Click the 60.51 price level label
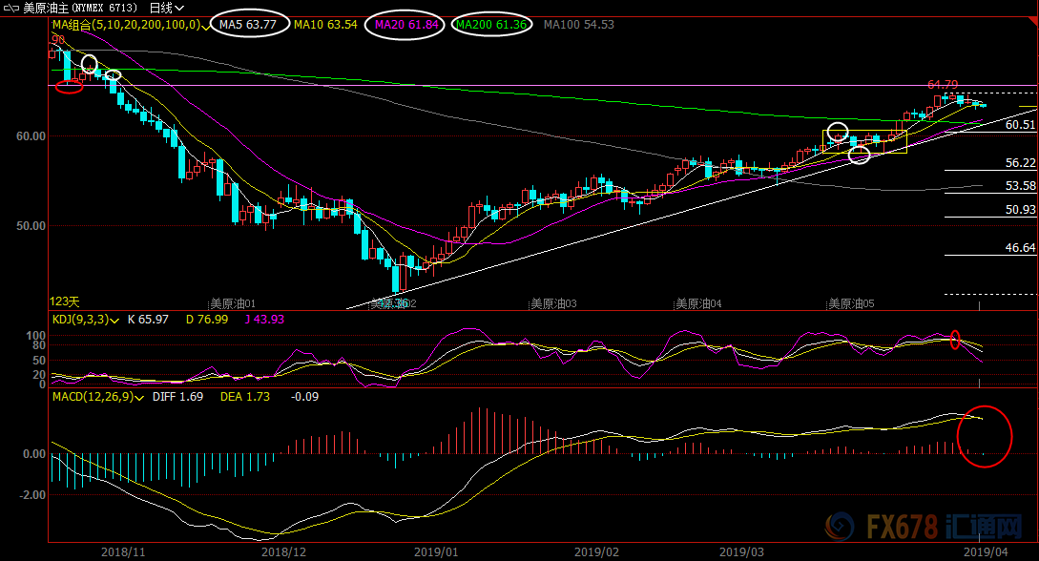This screenshot has width=1039, height=561. point(1020,124)
